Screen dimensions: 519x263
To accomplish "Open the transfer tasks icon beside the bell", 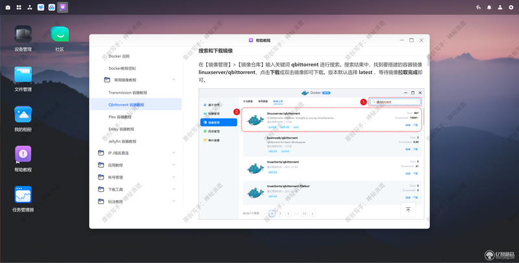I will (x=478, y=7).
